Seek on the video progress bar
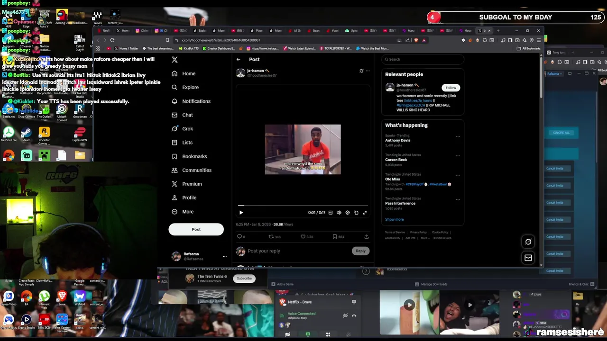This screenshot has width=607, height=341. coord(303,206)
